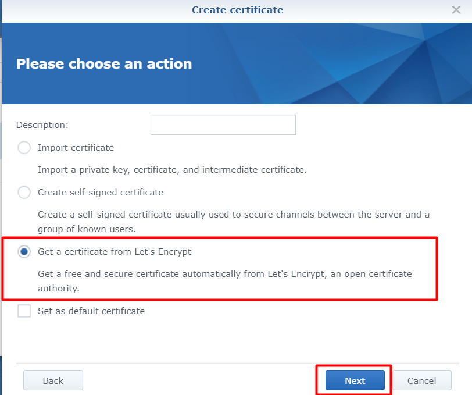Image resolution: width=472 pixels, height=395 pixels.
Task: Close the Create certificate dialog
Action: pos(456,10)
